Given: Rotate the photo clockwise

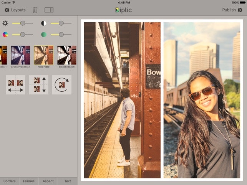Looking at the screenshot, I should (x=62, y=85).
